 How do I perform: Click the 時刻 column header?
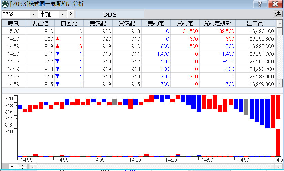coord(14,23)
